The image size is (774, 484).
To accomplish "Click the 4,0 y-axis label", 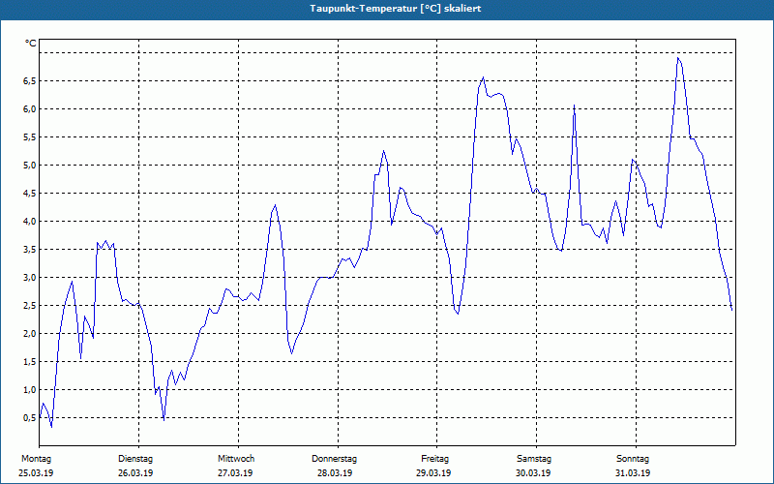I will [30, 222].
